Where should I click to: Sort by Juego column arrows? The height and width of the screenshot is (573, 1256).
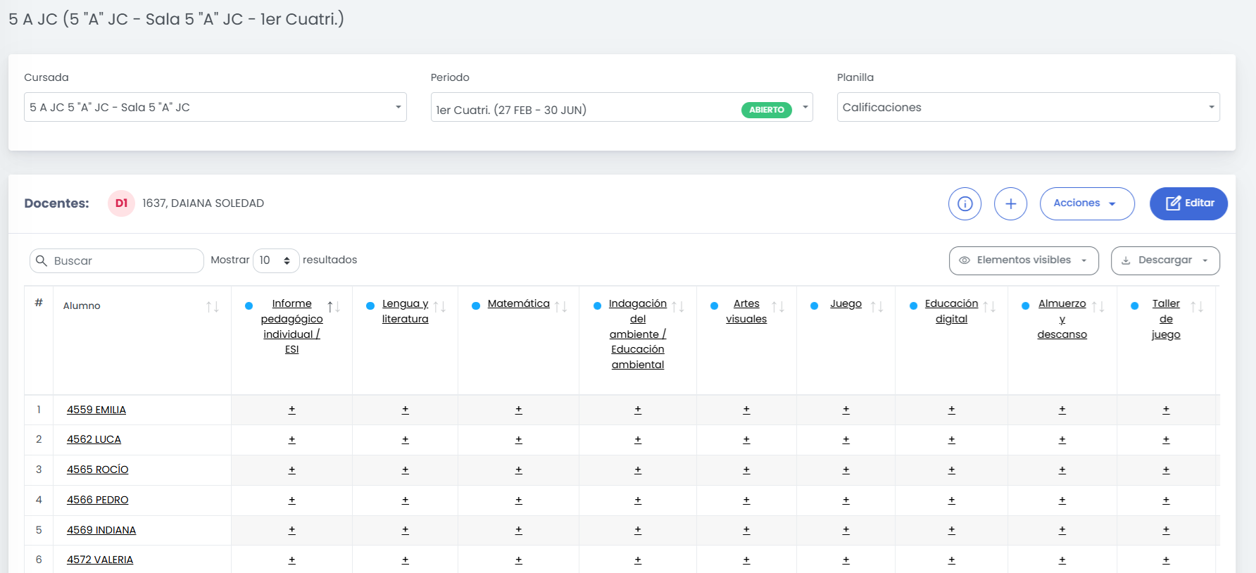[877, 306]
